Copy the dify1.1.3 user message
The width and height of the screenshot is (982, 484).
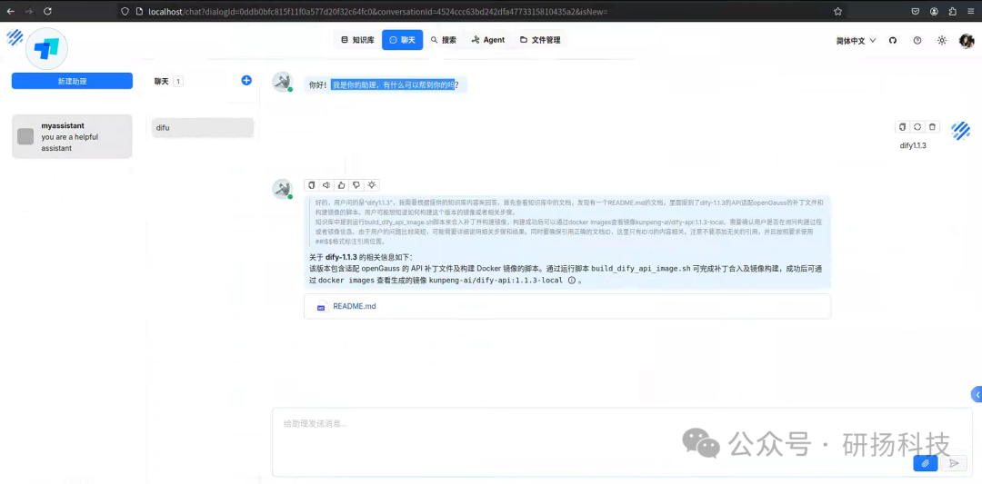point(903,127)
